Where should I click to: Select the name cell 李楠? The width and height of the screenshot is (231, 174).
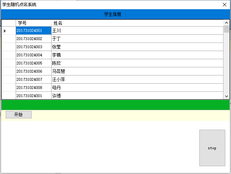[137, 55]
